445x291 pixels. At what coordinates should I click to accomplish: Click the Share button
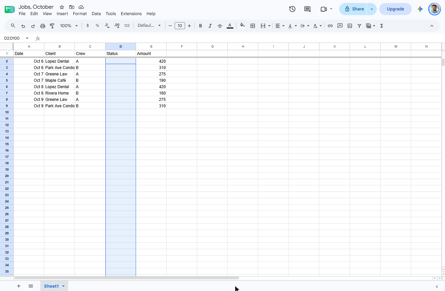[354, 9]
